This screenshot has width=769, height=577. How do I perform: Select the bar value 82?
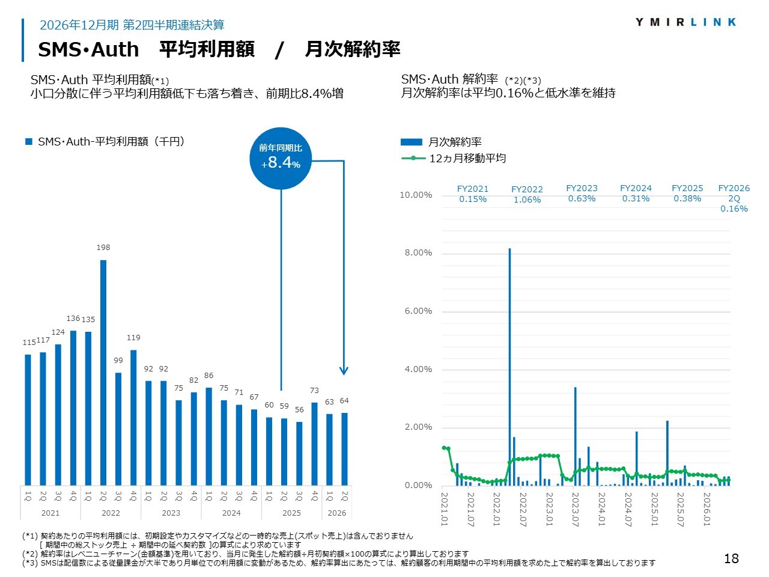(x=193, y=380)
